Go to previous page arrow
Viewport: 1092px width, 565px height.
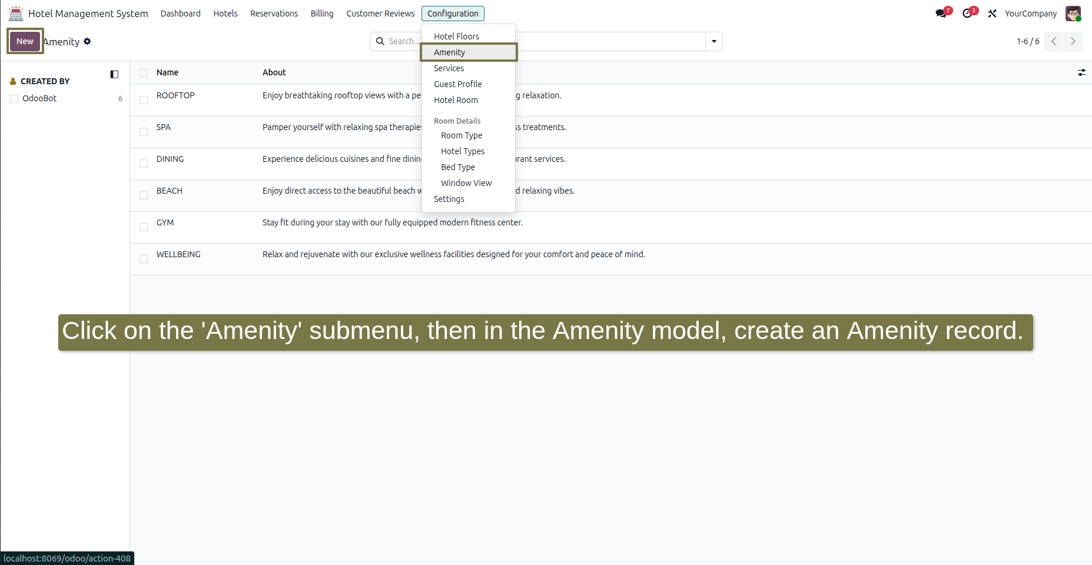(x=1054, y=41)
